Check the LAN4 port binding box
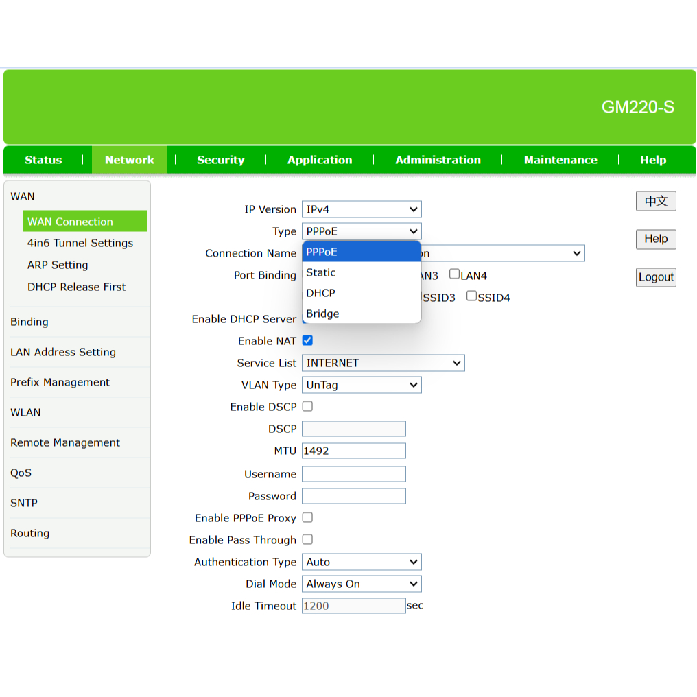The width and height of the screenshot is (697, 697). coord(454,274)
